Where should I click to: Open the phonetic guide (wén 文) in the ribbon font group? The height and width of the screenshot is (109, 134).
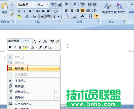click(53, 5)
